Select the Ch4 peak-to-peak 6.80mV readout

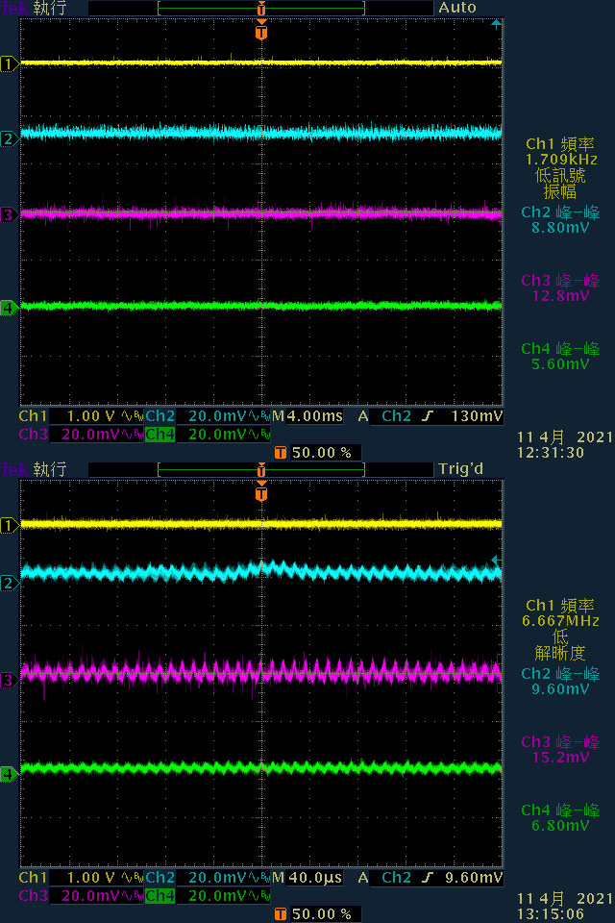pyautogui.click(x=560, y=818)
